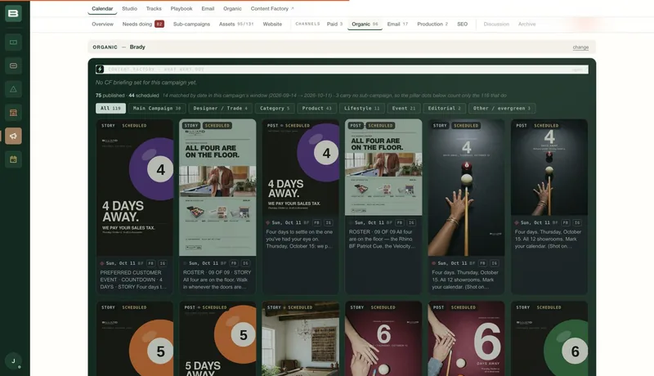Image resolution: width=654 pixels, height=376 pixels.
Task: Select the Paid 3 channel
Action: point(334,25)
